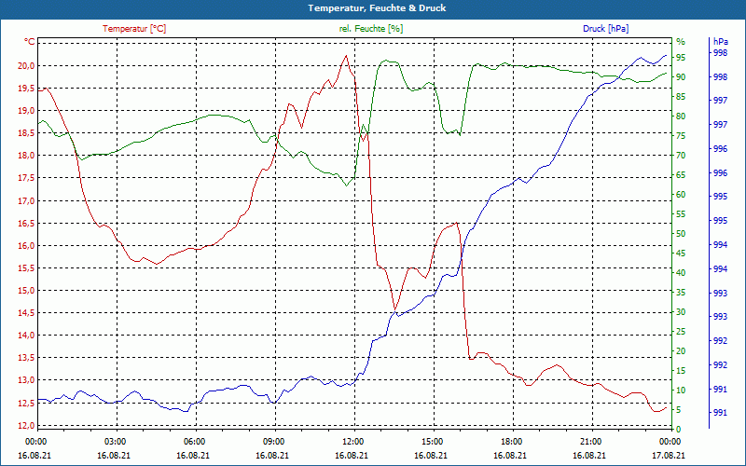The height and width of the screenshot is (466, 746).
Task: Click green humidity axis tick '70'
Action: pos(681,156)
